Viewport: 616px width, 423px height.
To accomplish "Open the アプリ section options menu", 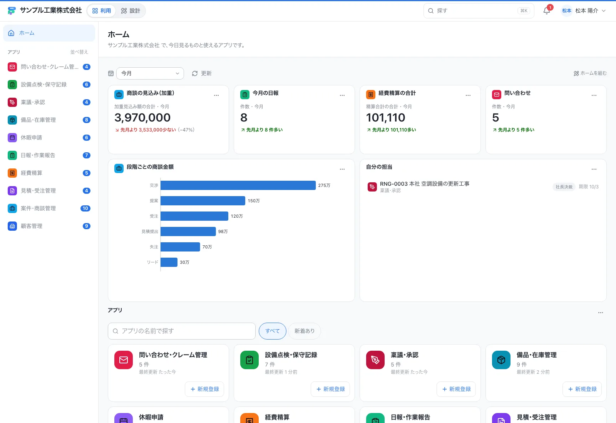I will 601,313.
